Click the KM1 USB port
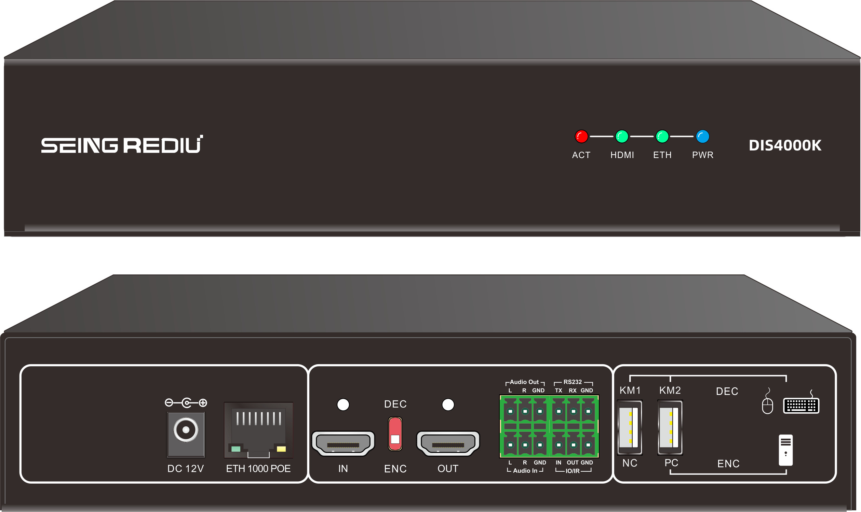 point(630,427)
